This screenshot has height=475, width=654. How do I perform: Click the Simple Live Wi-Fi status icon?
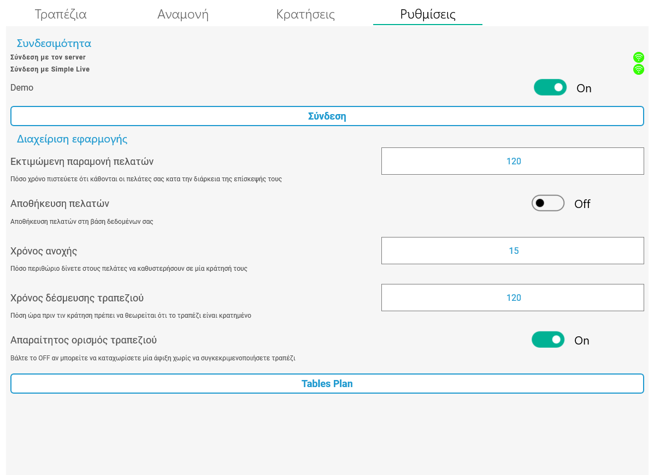point(638,69)
